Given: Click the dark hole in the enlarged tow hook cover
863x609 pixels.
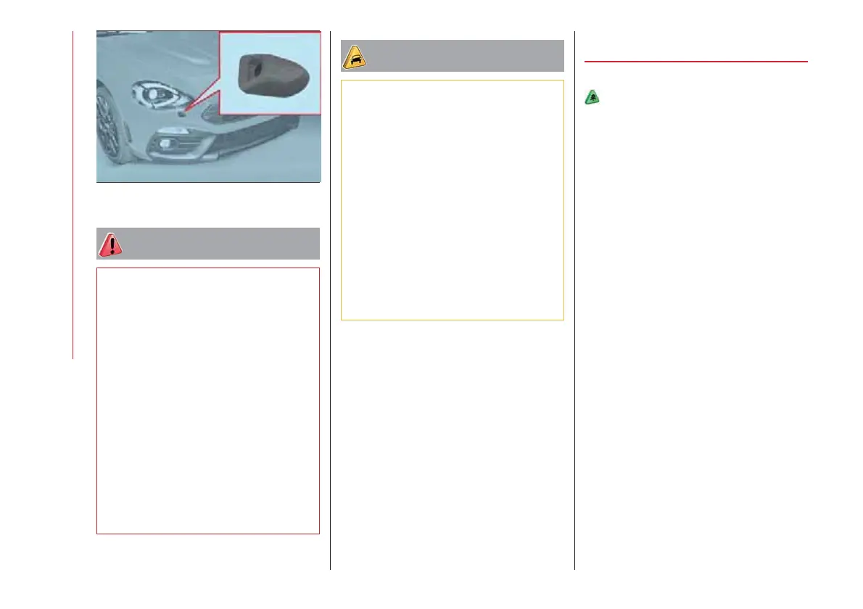Looking at the screenshot, I should 257,70.
